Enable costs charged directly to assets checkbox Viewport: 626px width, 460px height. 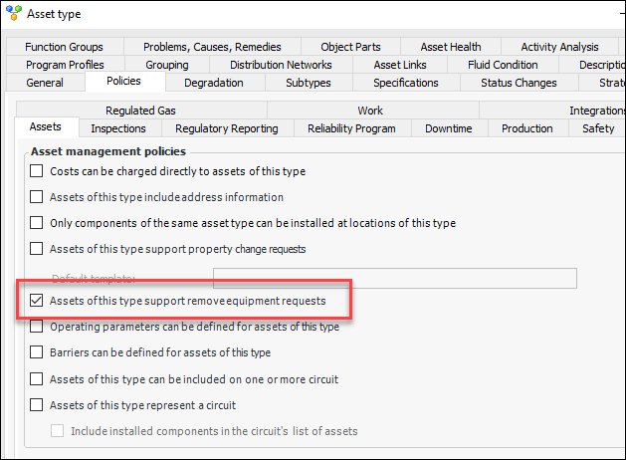point(37,171)
